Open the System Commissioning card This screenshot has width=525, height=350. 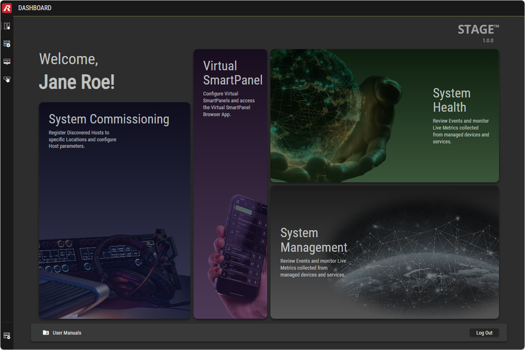115,210
